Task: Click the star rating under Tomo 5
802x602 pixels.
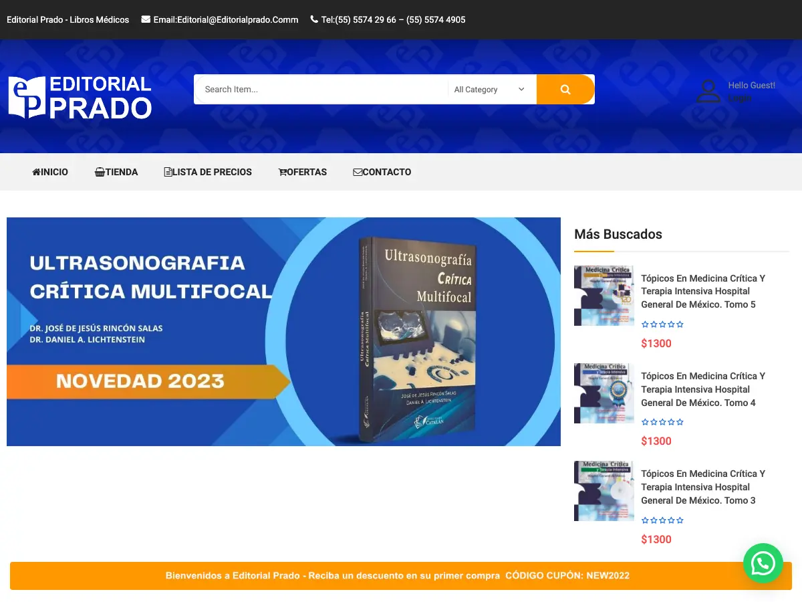Action: point(662,324)
